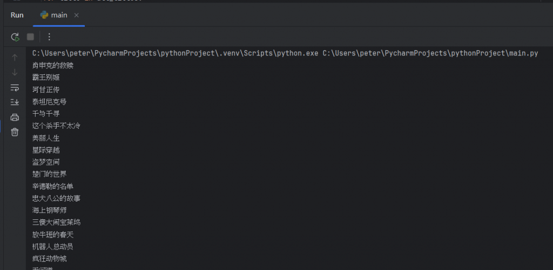This screenshot has width=553, height=270.
Task: Click the Run tool window label
Action: (17, 15)
